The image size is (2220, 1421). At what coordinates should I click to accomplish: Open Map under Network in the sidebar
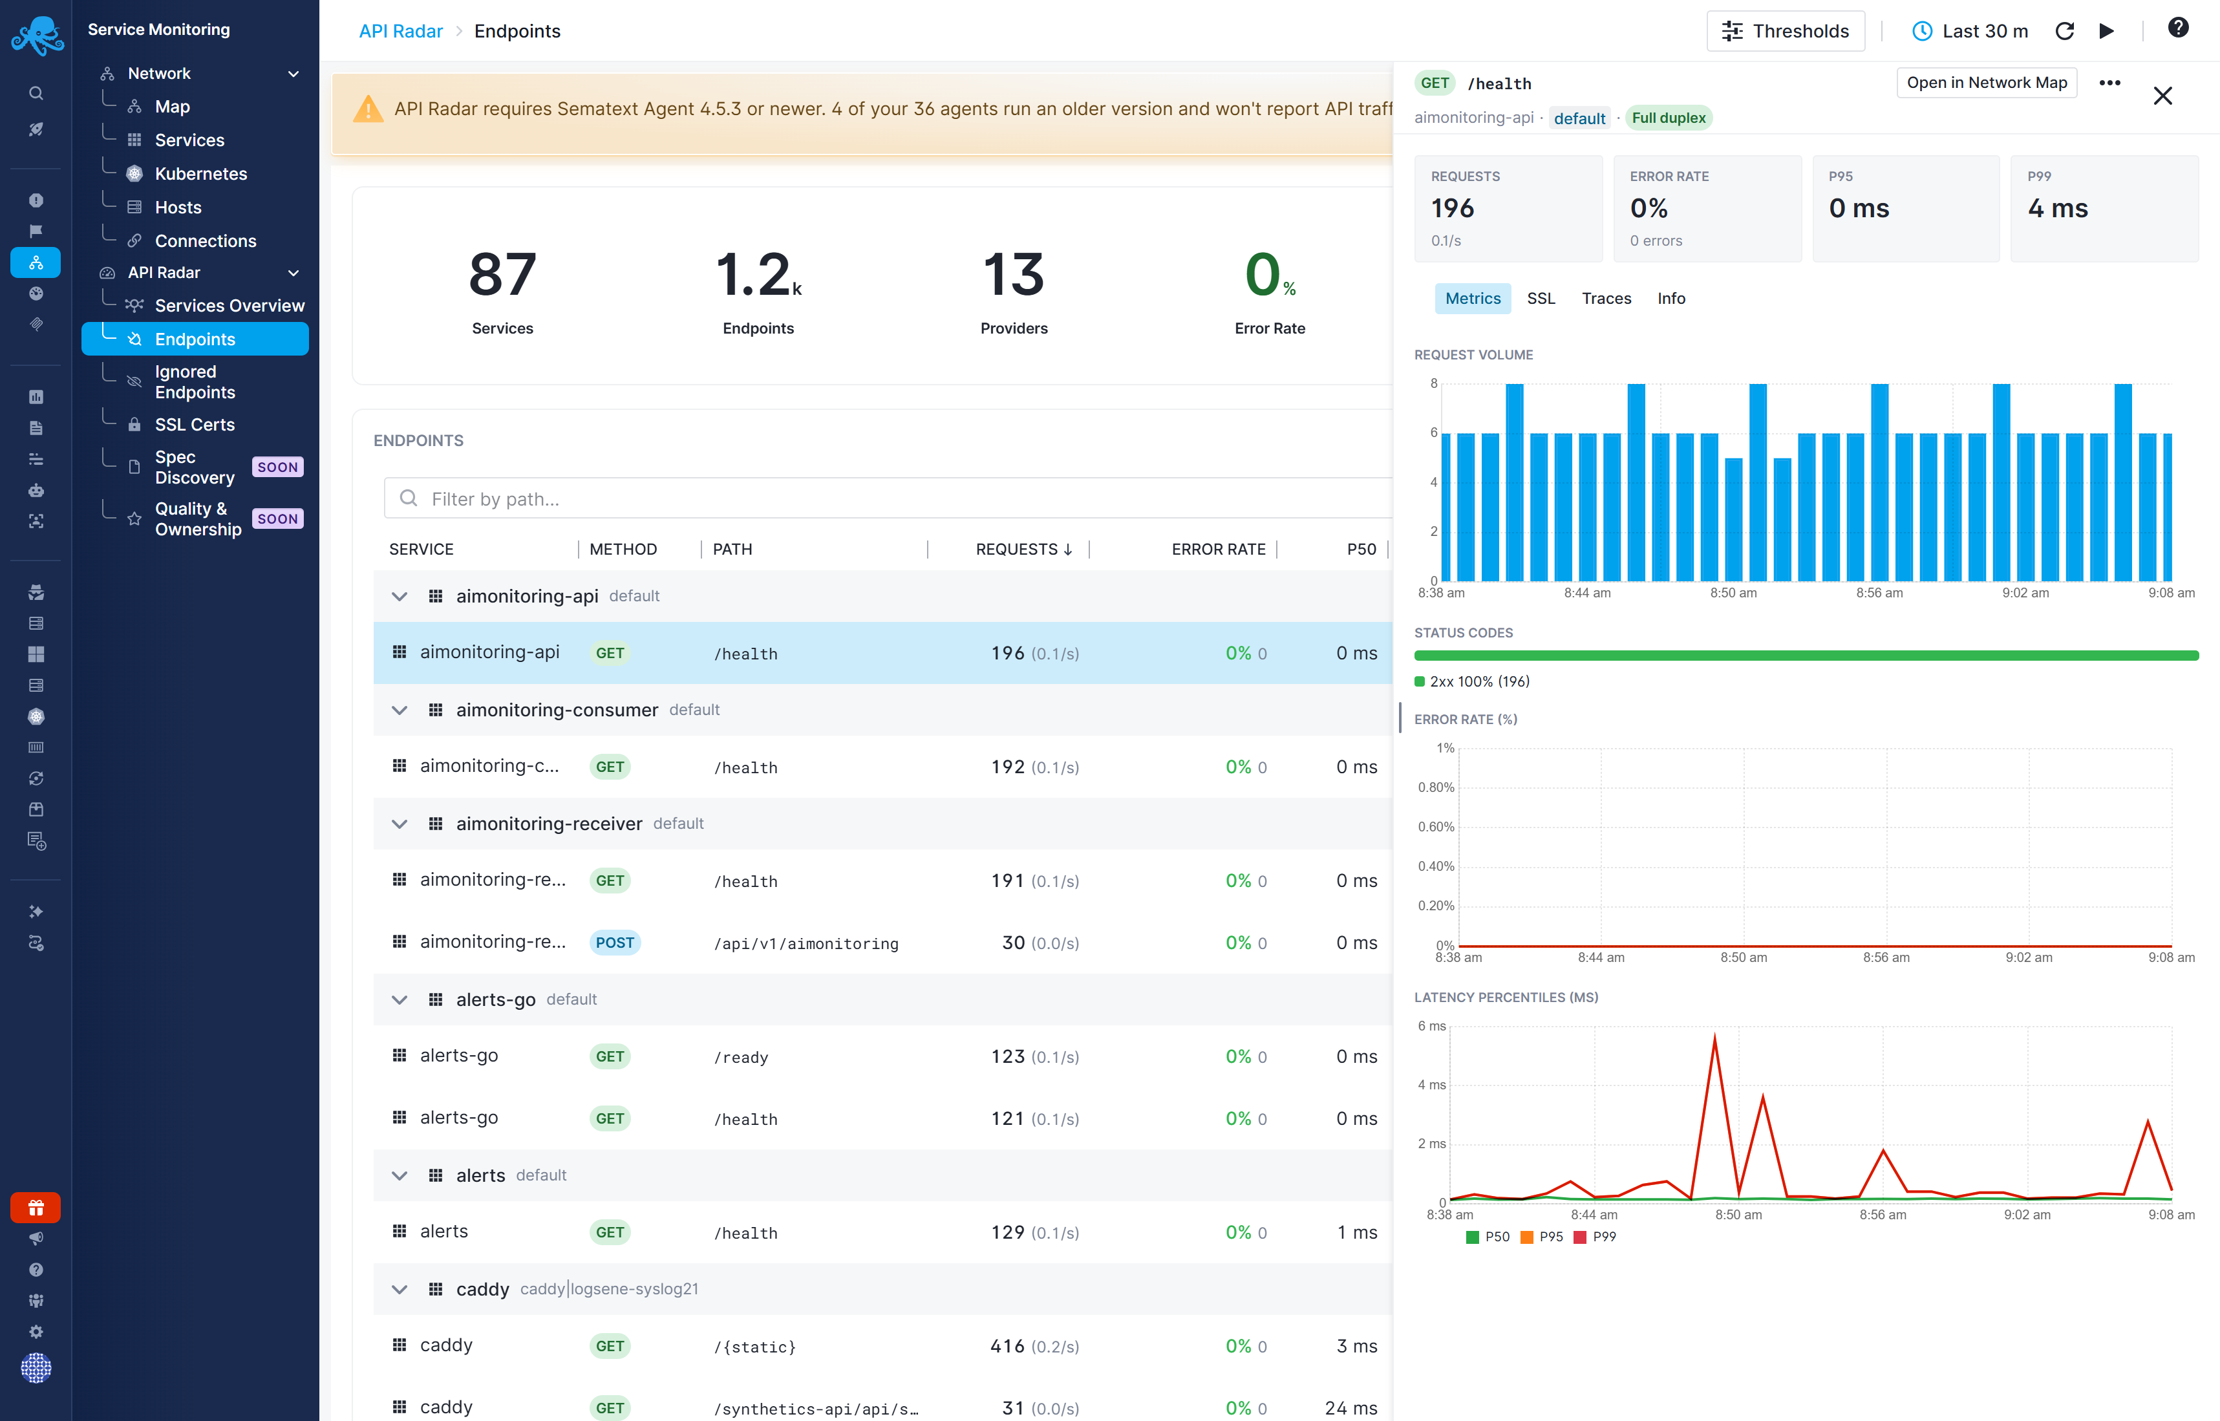point(171,107)
